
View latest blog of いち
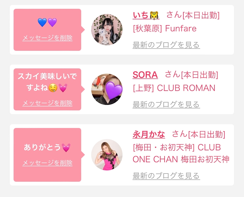click(x=166, y=45)
